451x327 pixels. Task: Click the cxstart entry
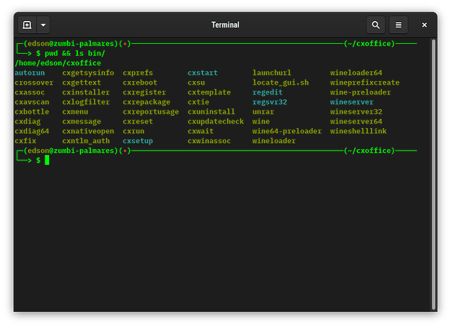203,73
